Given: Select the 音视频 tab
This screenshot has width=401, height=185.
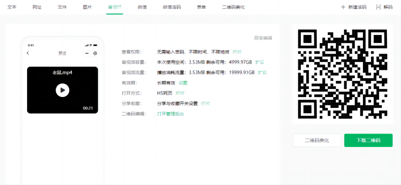Looking at the screenshot, I should pos(115,7).
